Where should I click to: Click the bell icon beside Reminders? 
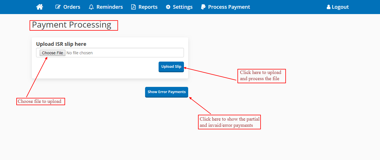click(91, 7)
